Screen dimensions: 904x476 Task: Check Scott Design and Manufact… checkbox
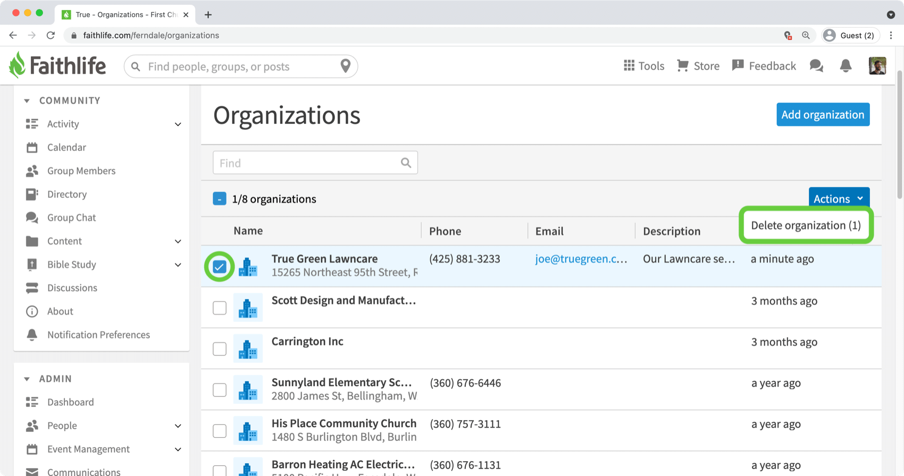(220, 308)
